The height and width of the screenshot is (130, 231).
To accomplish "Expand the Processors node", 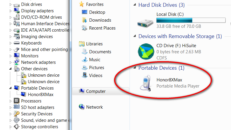I will 11,101.
